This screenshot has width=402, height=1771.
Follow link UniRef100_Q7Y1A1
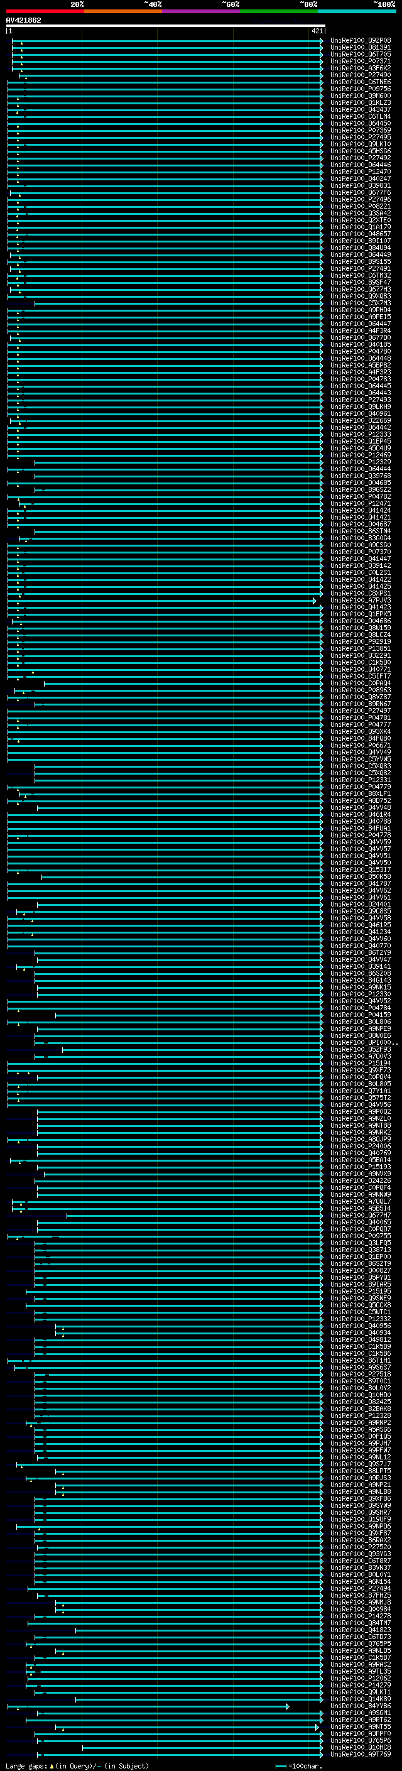(360, 1091)
